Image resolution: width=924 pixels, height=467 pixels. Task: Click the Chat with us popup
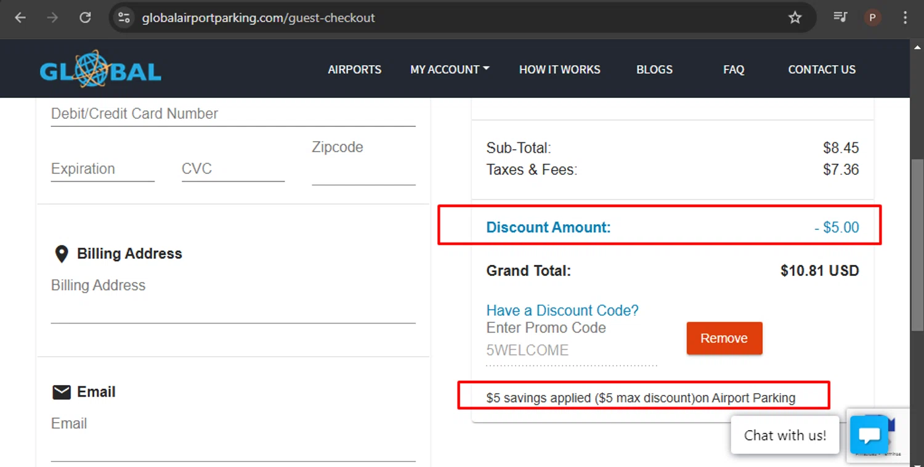(785, 436)
